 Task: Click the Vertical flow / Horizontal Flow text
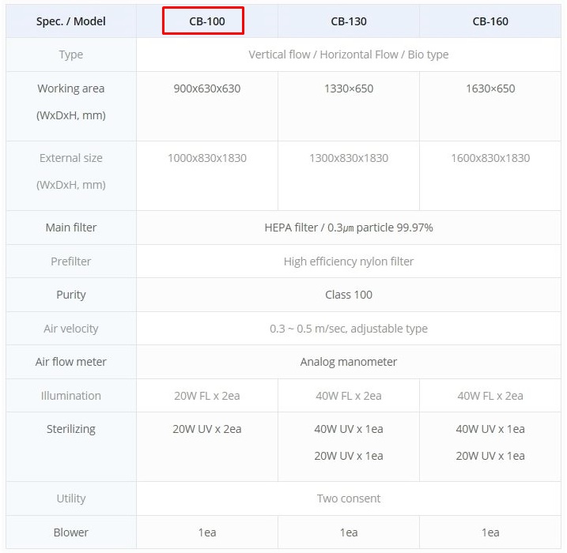(x=348, y=55)
